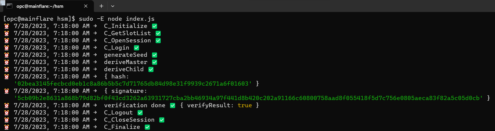Image resolution: width=495 pixels, height=131 pixels.
Task: Click the terminal icon on the tab
Action: point(9,6)
